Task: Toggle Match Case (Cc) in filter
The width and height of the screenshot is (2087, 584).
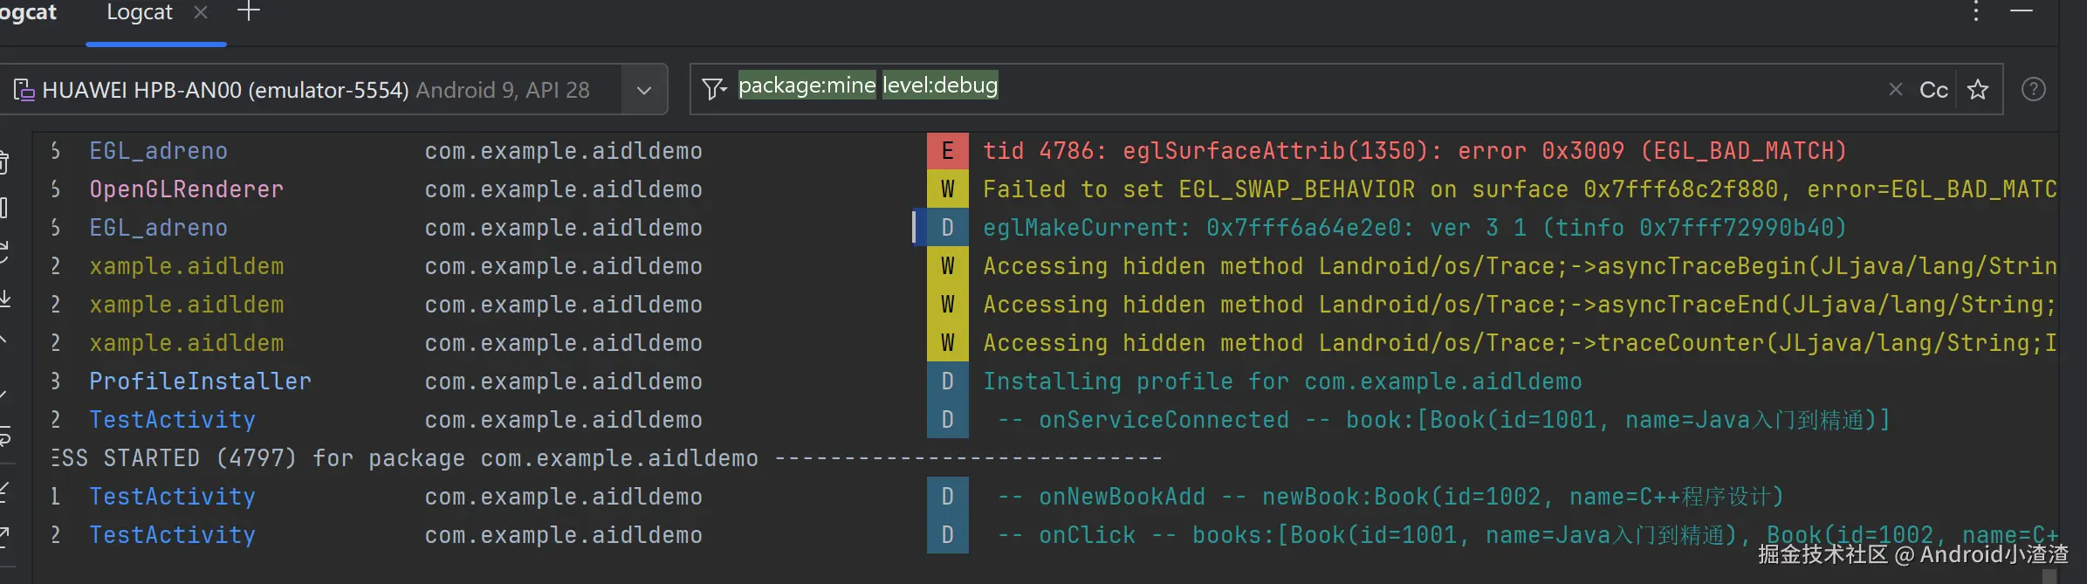Action: click(1933, 89)
